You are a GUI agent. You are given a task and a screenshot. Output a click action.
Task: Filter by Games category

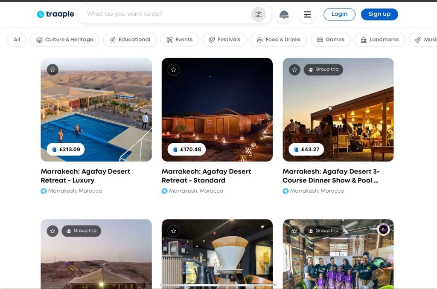pyautogui.click(x=330, y=40)
